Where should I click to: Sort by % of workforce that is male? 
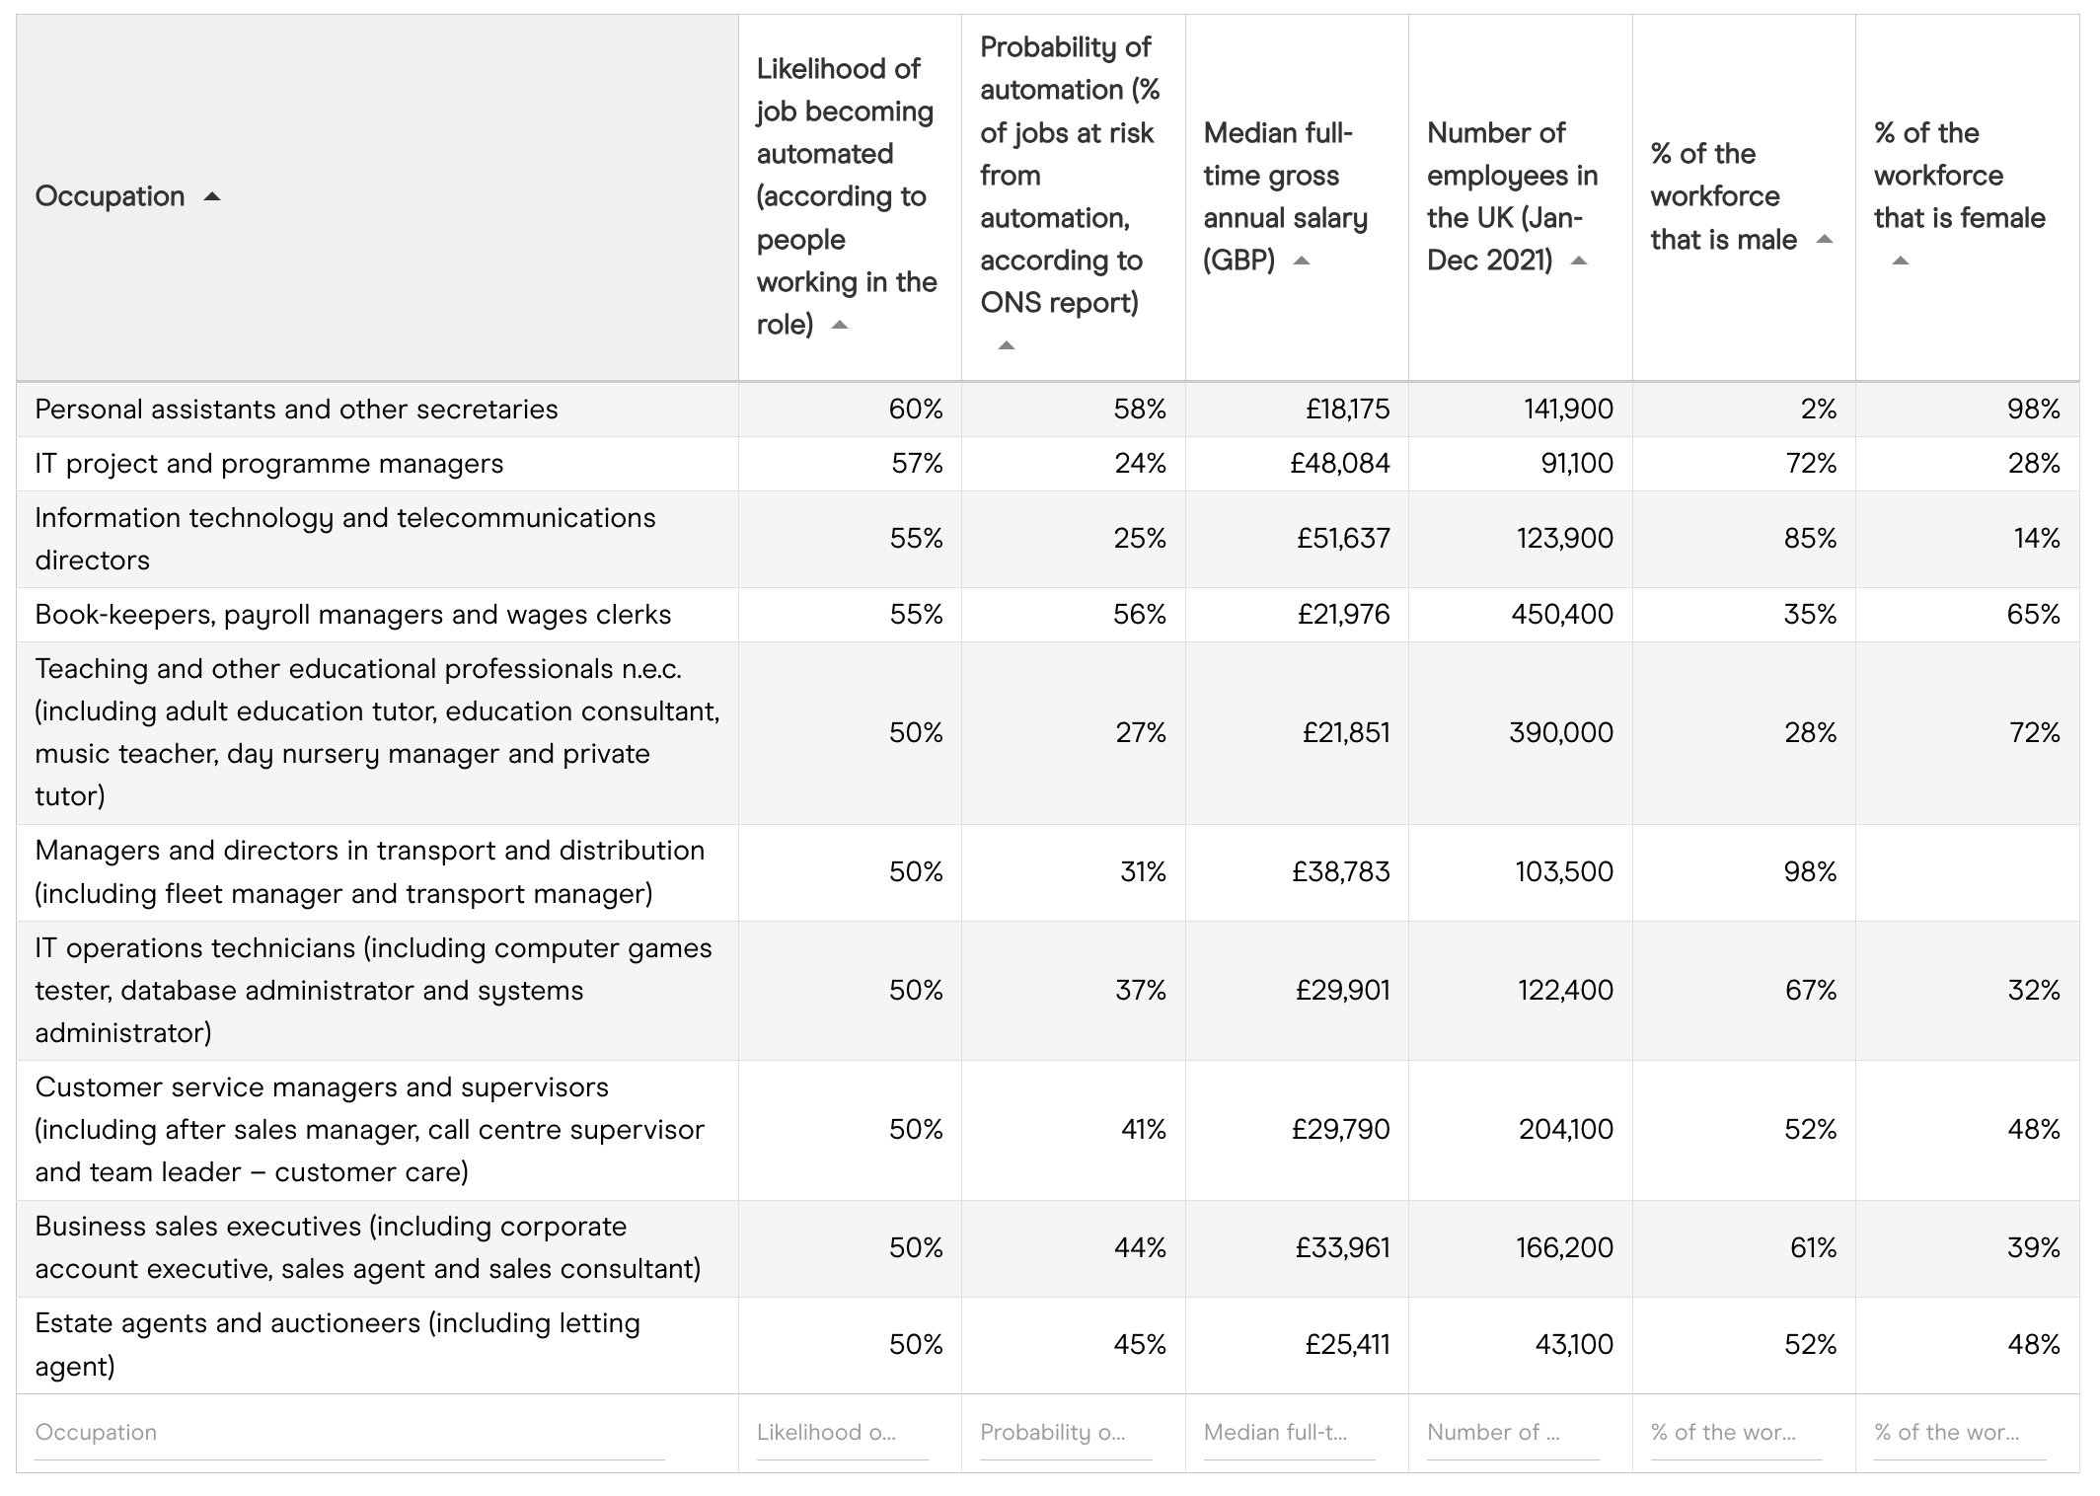pos(1825,240)
